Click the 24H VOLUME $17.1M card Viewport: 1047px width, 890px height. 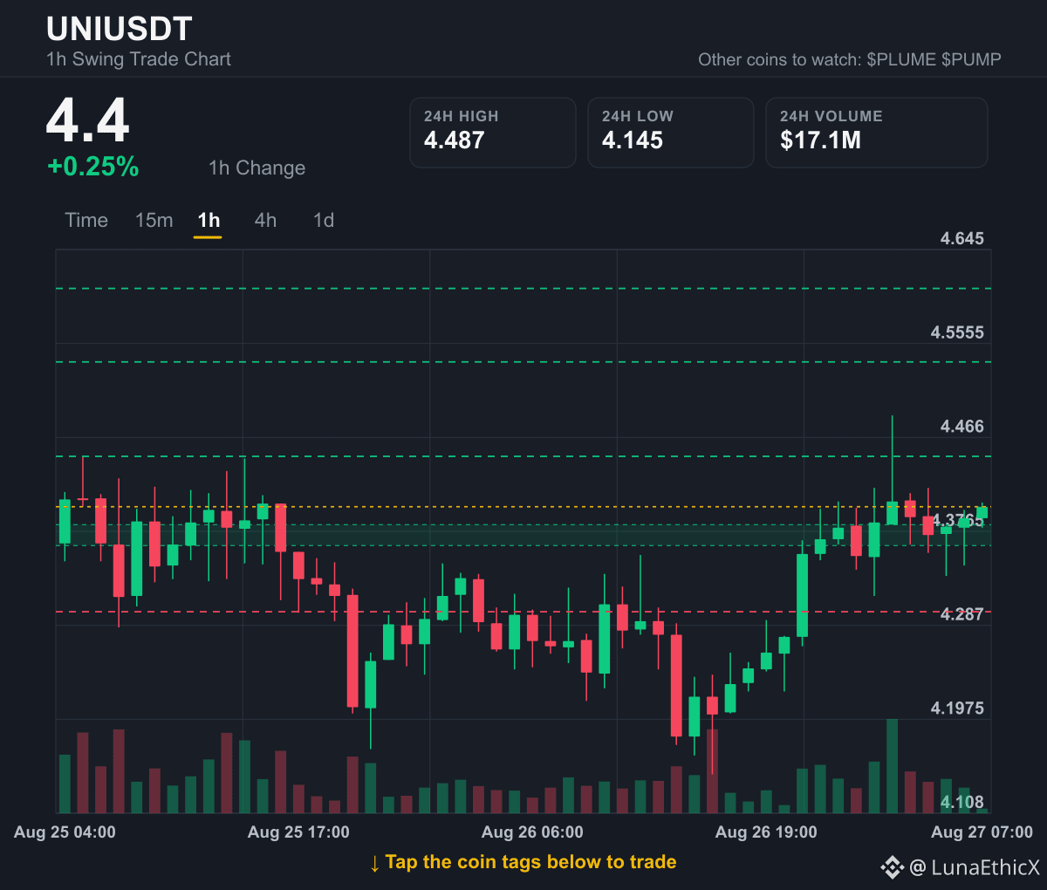click(x=877, y=133)
